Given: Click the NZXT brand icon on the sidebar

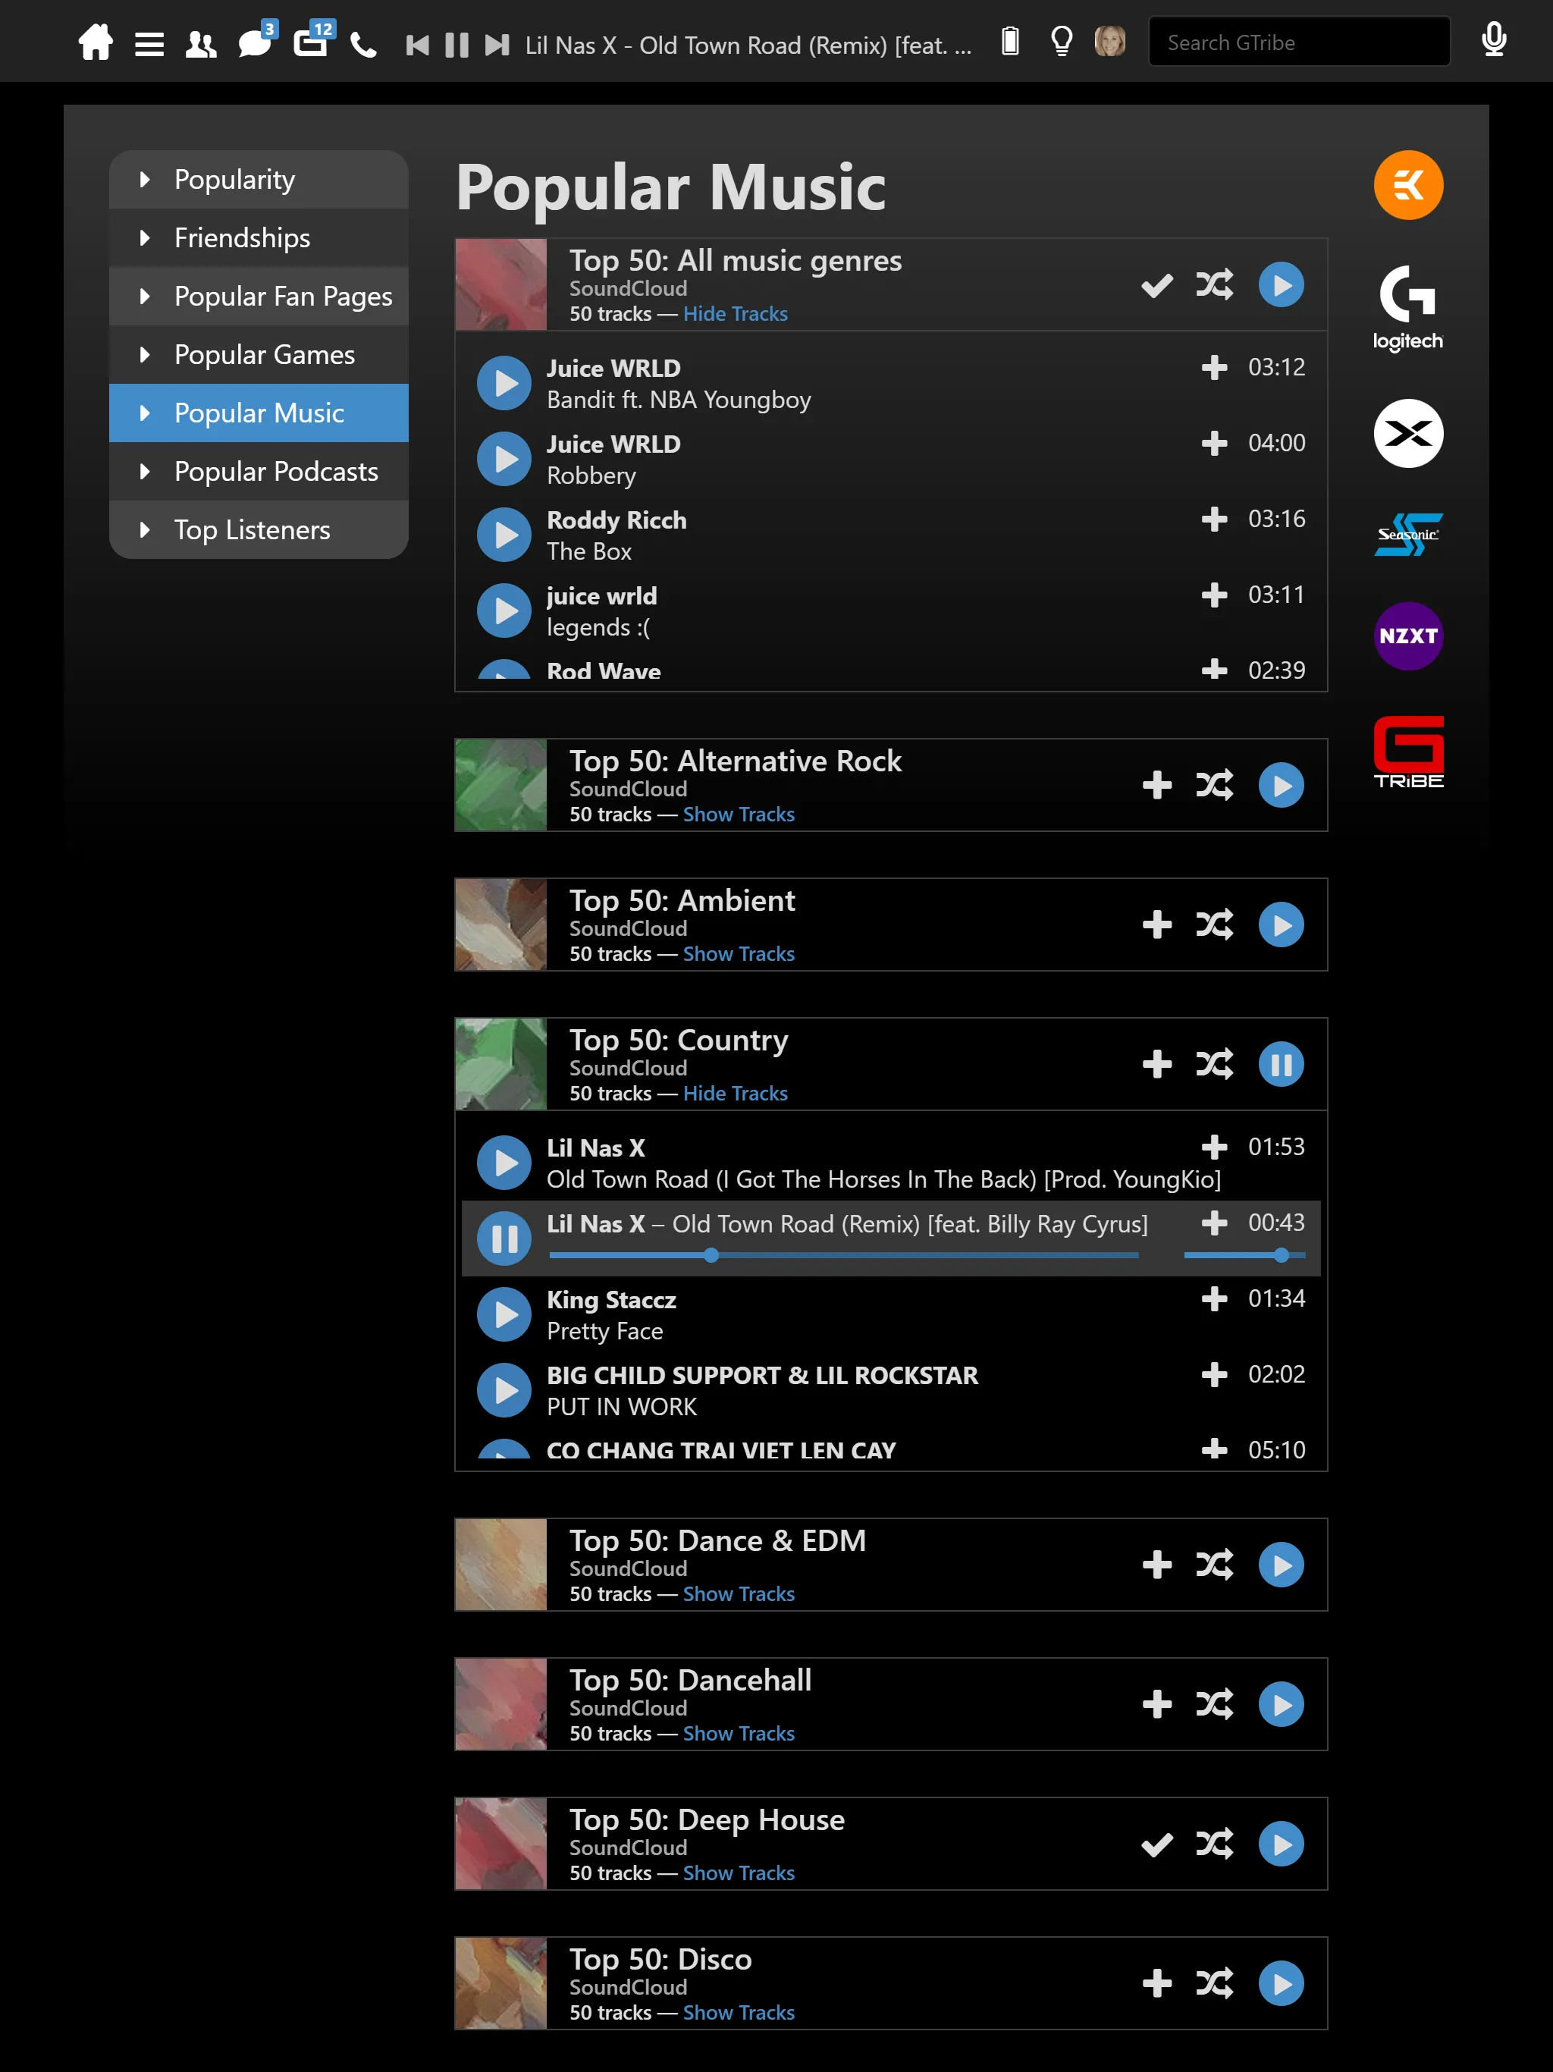Looking at the screenshot, I should tap(1406, 636).
